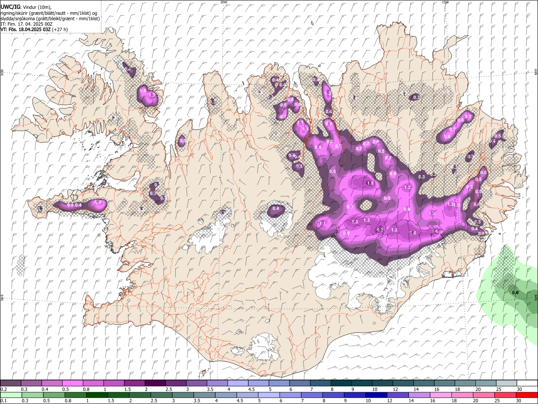Viewport: 538px width, 404px height.
Task: Click the '0.2' label in upper legend
Action: tap(3, 389)
